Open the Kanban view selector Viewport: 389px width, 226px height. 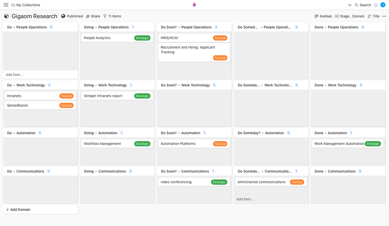tap(323, 16)
